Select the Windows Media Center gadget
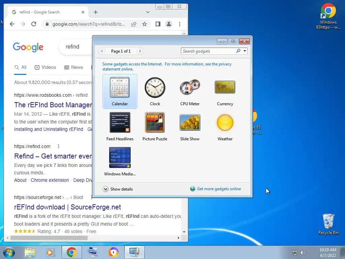Image resolution: width=345 pixels, height=259 pixels. point(120,162)
